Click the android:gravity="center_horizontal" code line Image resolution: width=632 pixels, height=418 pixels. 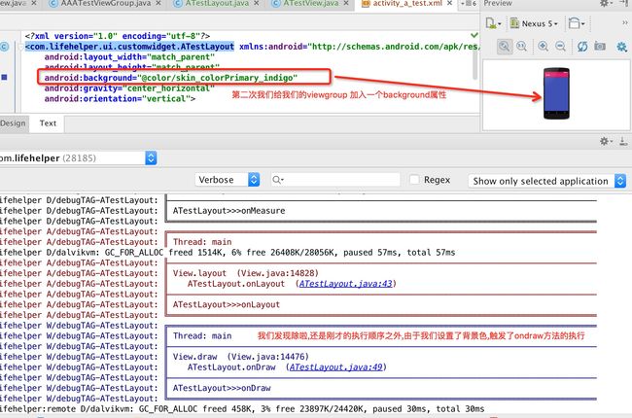pyautogui.click(x=129, y=88)
